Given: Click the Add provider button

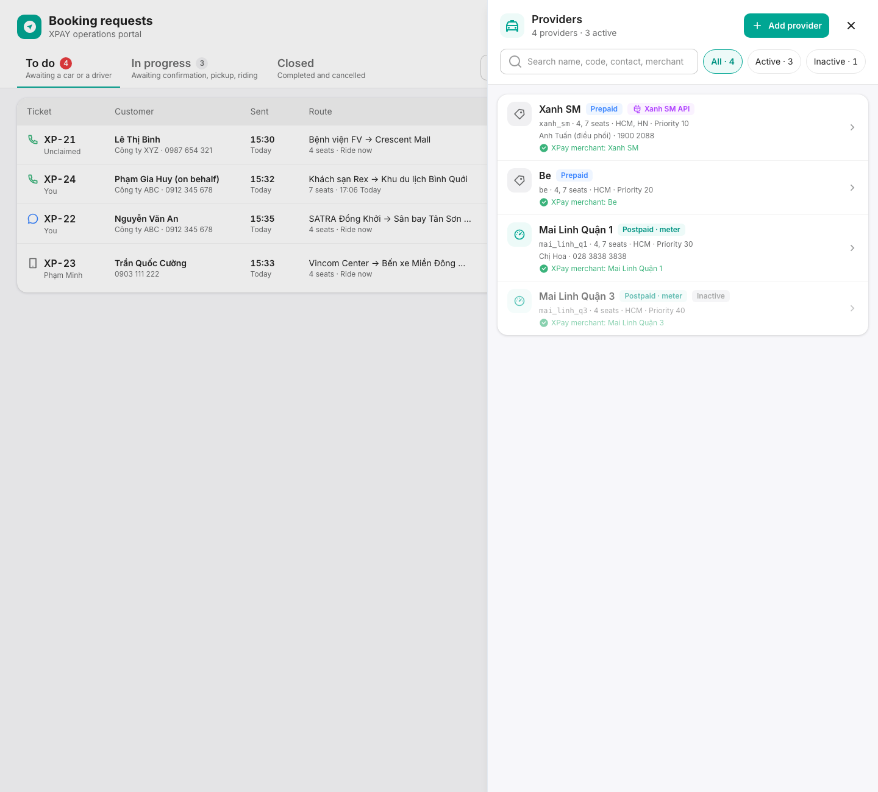Looking at the screenshot, I should (787, 26).
